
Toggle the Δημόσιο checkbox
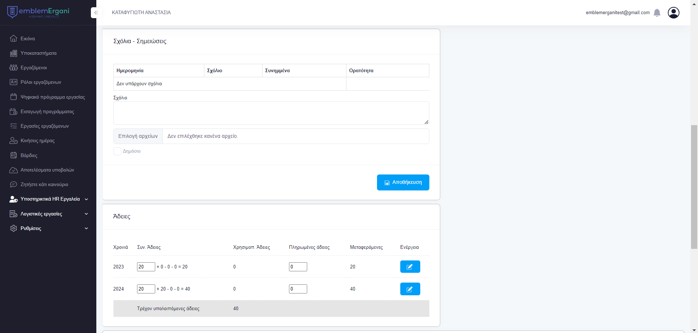117,151
